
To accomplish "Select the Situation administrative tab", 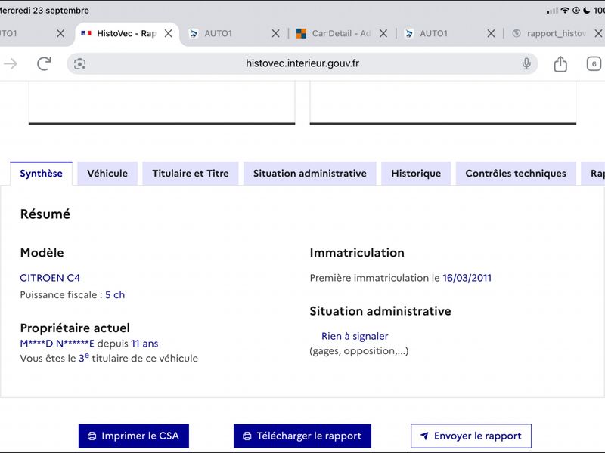I will (310, 174).
